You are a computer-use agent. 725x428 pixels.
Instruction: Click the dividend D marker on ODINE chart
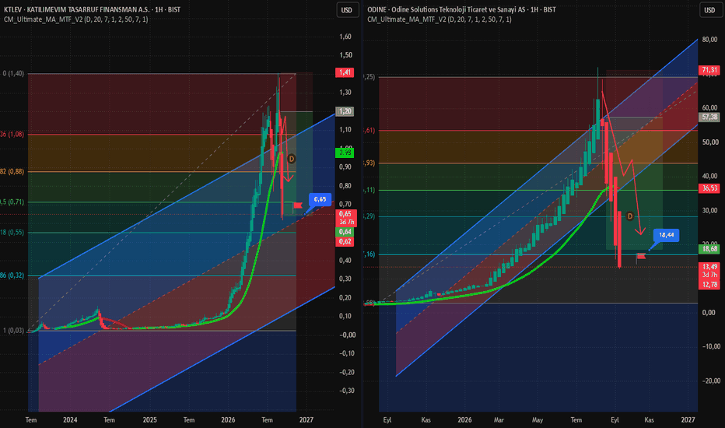pyautogui.click(x=630, y=216)
